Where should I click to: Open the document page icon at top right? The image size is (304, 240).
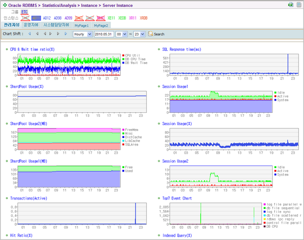(299, 4)
